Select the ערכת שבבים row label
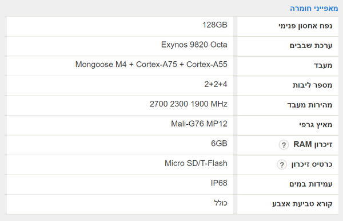The width and height of the screenshot is (343, 221). coord(311,46)
